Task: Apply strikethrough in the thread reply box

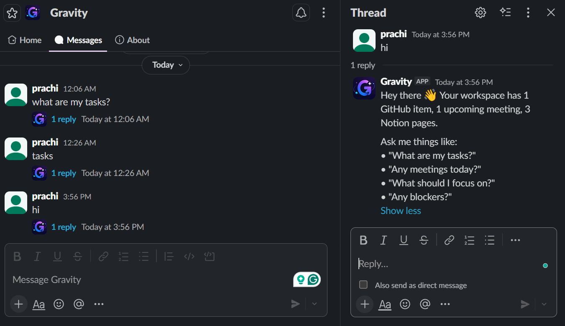Action: (x=424, y=240)
